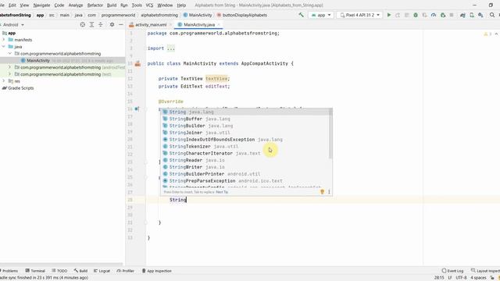Open the Device Manager icon
The height and width of the screenshot is (281, 500).
point(472,15)
